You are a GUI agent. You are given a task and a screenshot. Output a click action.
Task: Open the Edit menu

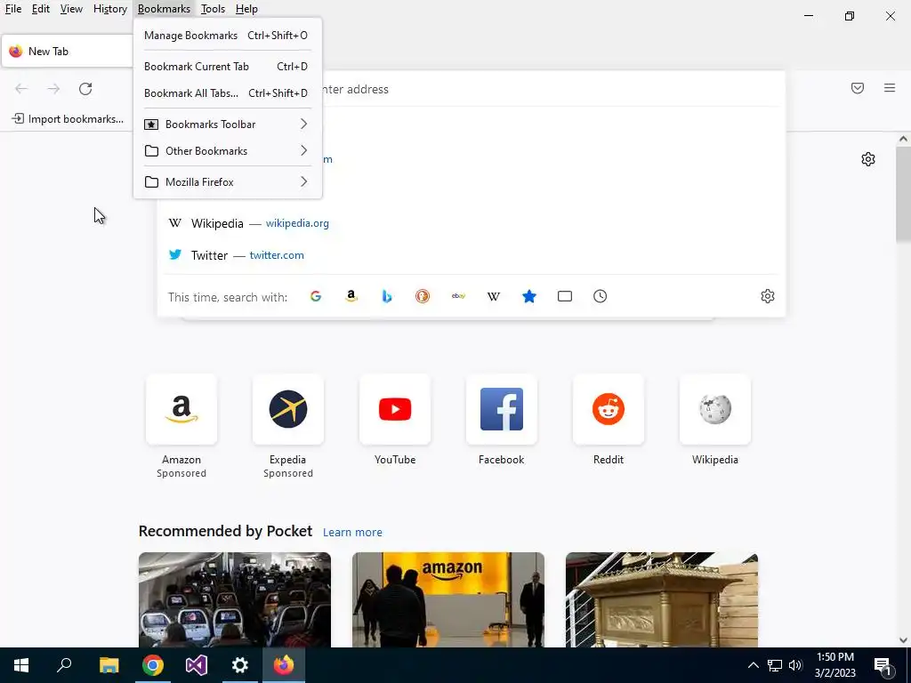41,9
